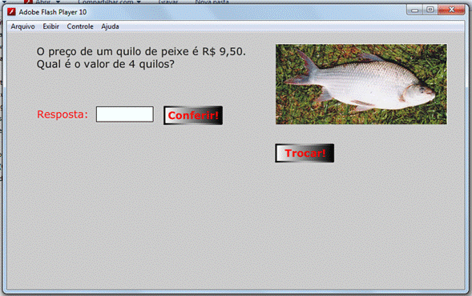This screenshot has height=296, width=472.
Task: Click the Gravar toolbar button in the background
Action: point(168,2)
